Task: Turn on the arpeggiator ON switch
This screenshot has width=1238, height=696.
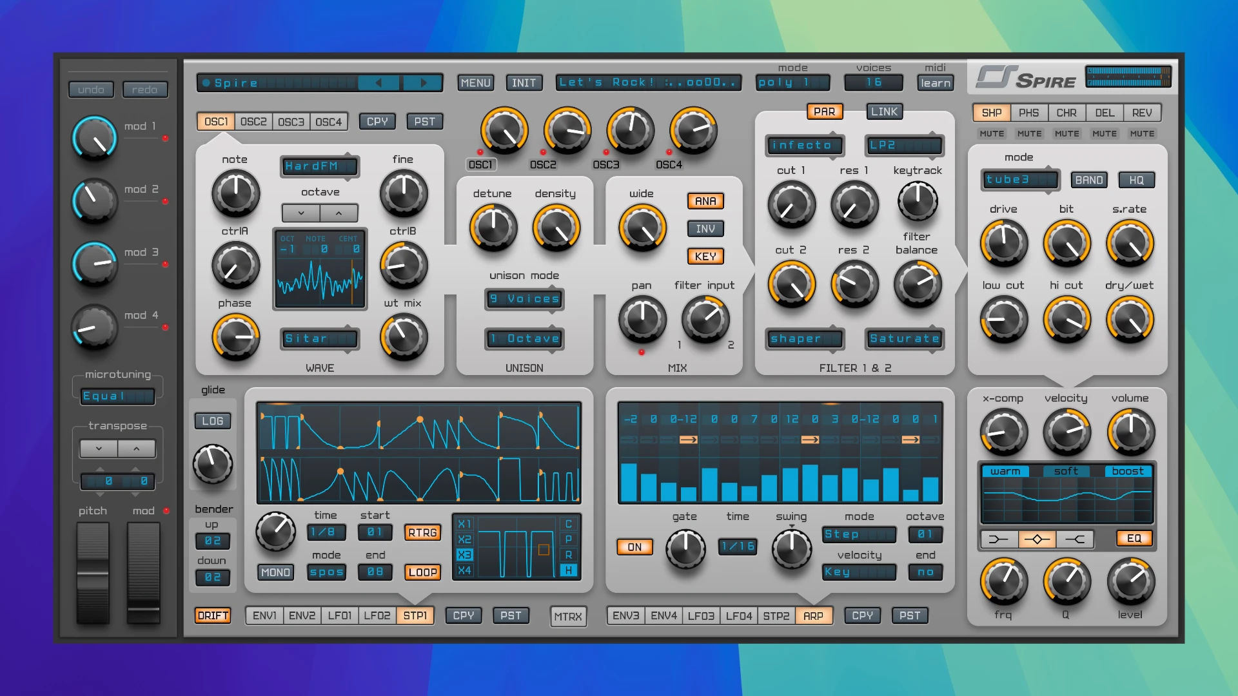Action: pos(634,546)
